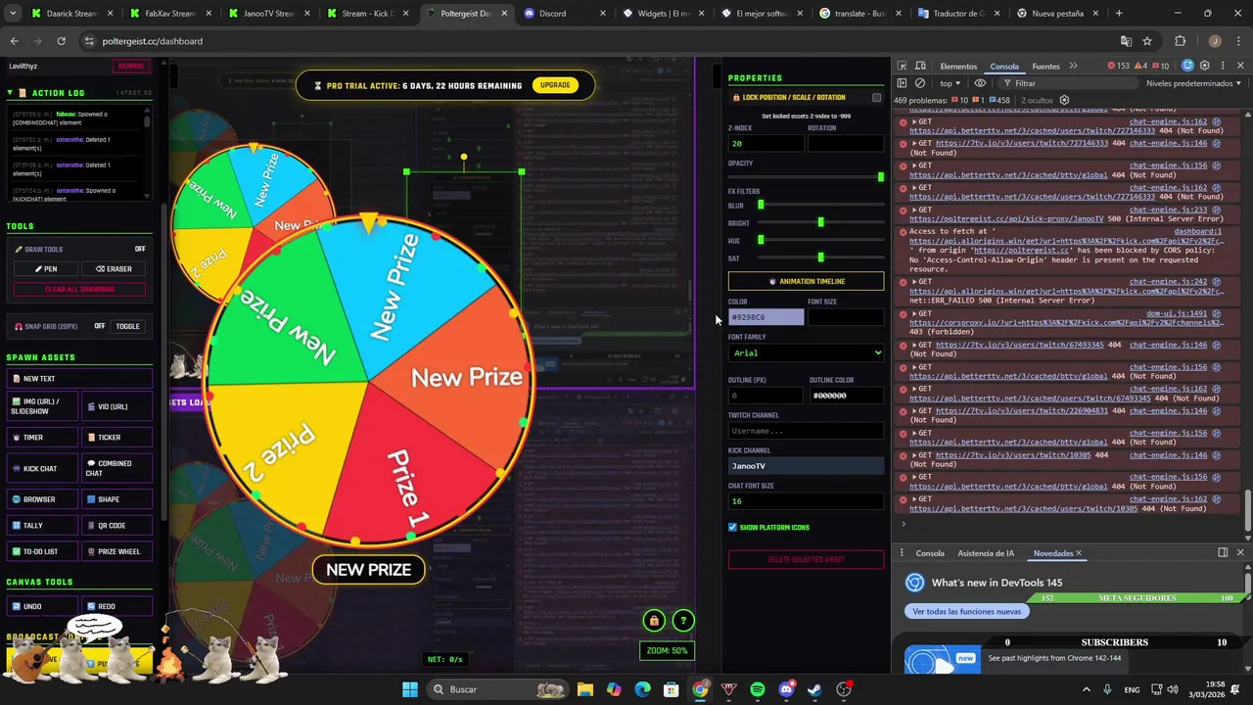
Task: Open Steam from the taskbar
Action: [814, 689]
